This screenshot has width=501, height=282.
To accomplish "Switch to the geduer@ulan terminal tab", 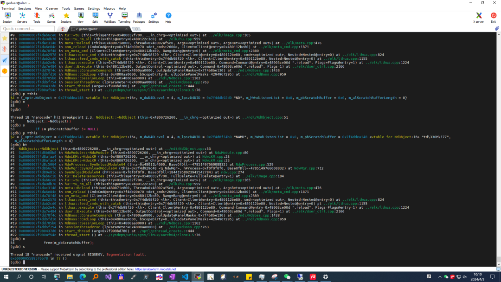I will [x=93, y=28].
